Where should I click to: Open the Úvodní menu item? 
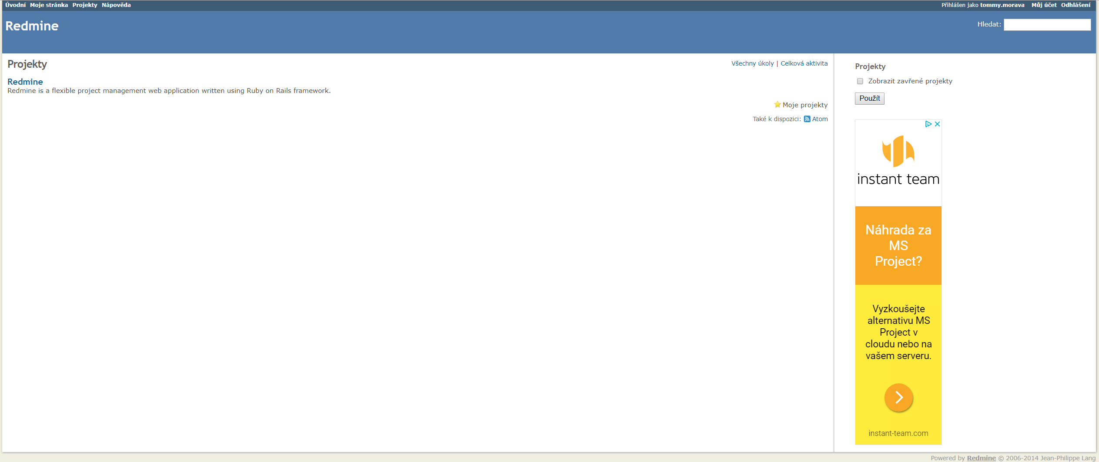pyautogui.click(x=16, y=5)
